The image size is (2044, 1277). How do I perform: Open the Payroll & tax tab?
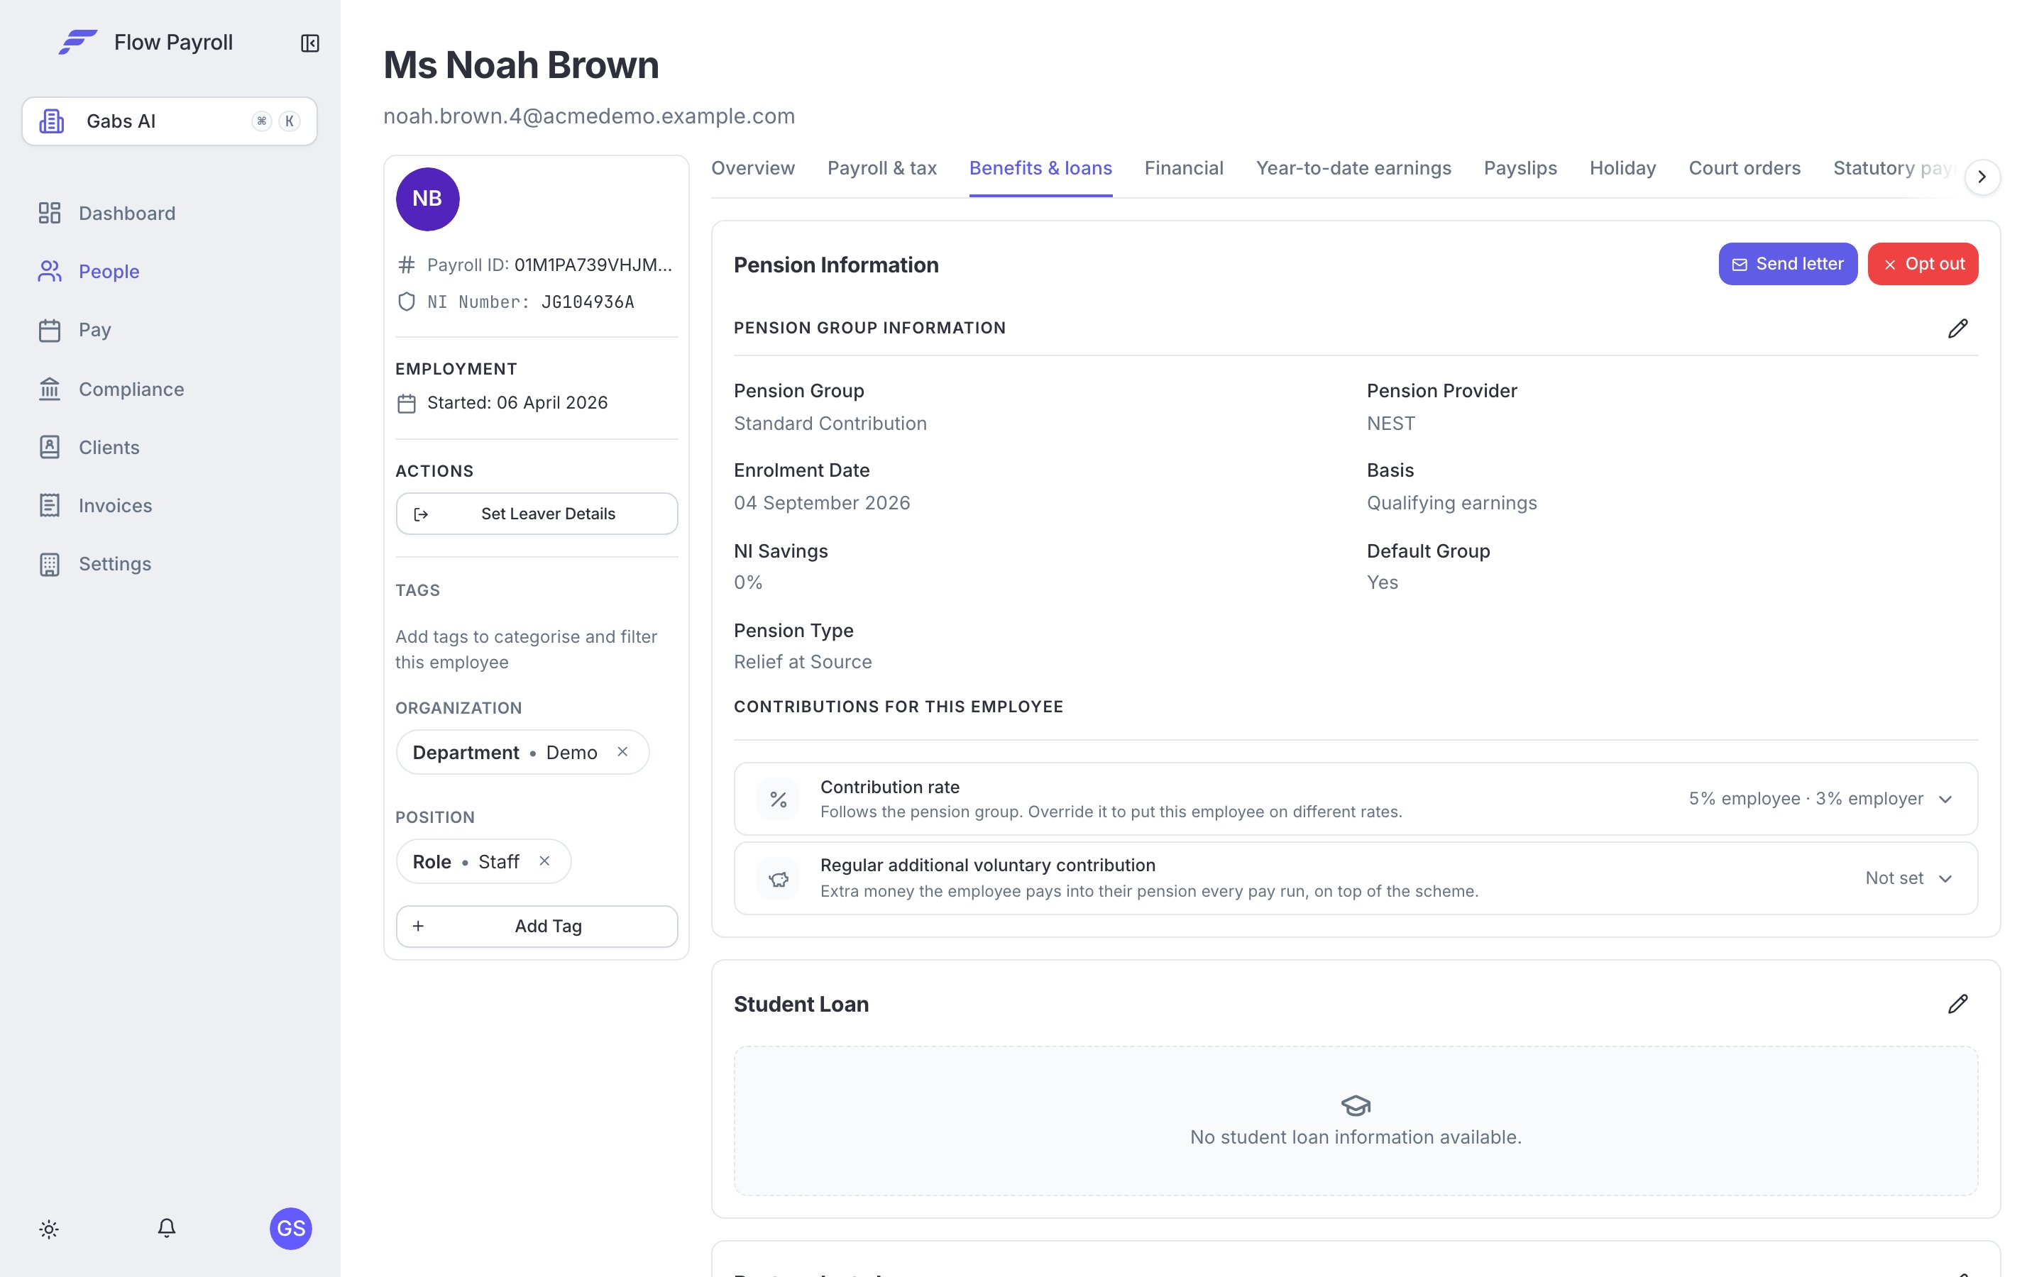(x=881, y=168)
